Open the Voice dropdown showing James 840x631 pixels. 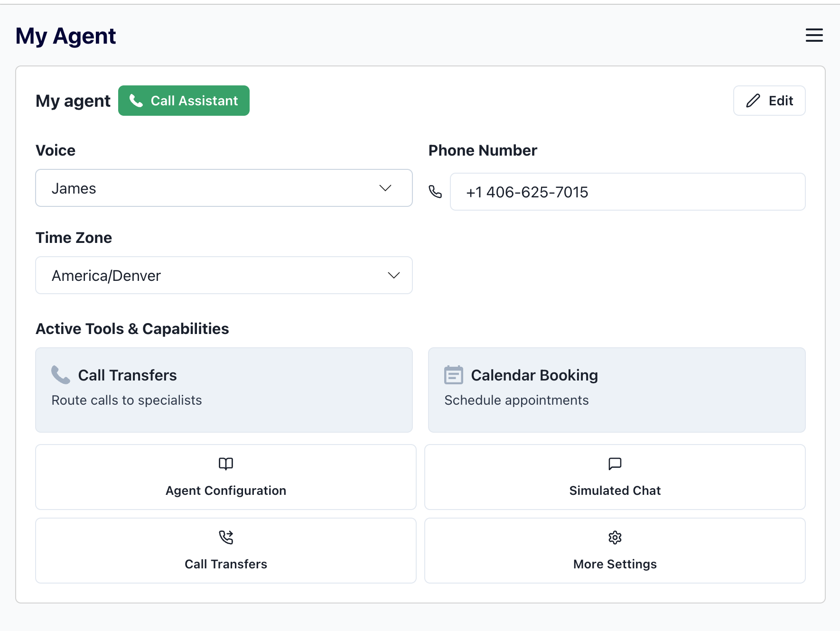224,188
